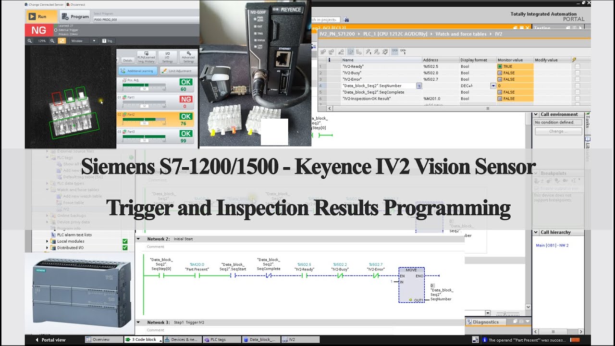
Task: Click the Pos. Adj. tool icon
Action: 124,80
